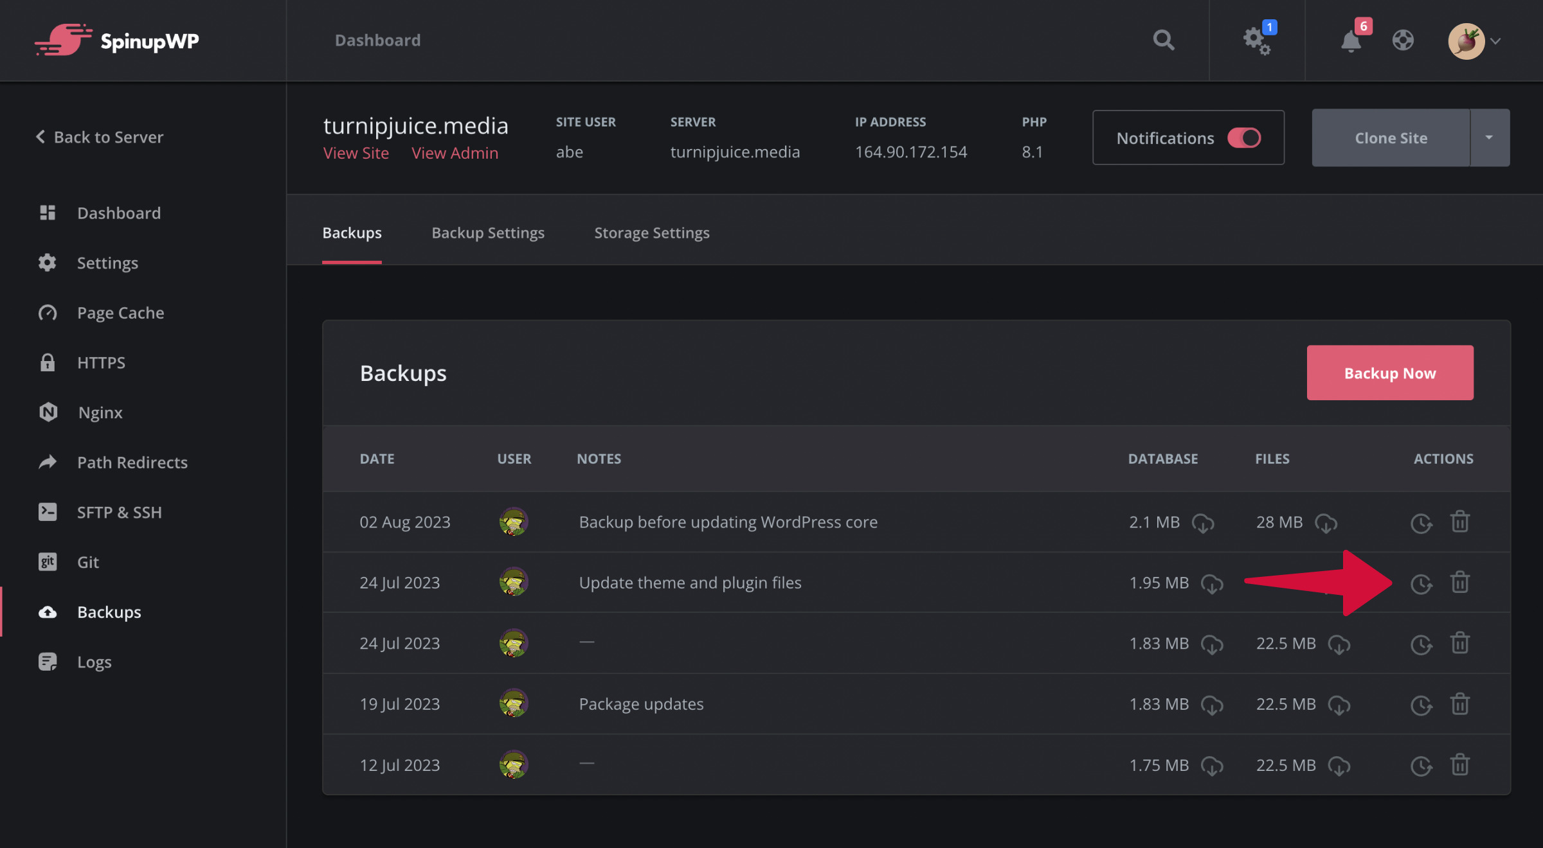The height and width of the screenshot is (848, 1543).
Task: Restore the 12 Jul 2023 backup
Action: tap(1421, 766)
